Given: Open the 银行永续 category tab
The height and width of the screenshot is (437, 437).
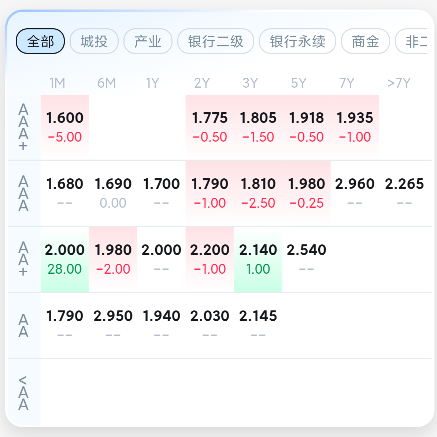Looking at the screenshot, I should (298, 41).
